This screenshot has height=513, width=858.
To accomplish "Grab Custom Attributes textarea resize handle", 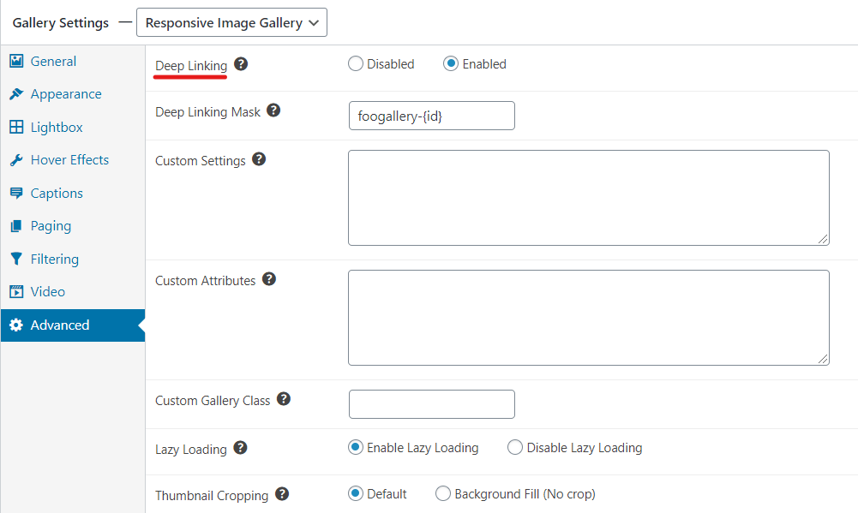I will point(823,359).
